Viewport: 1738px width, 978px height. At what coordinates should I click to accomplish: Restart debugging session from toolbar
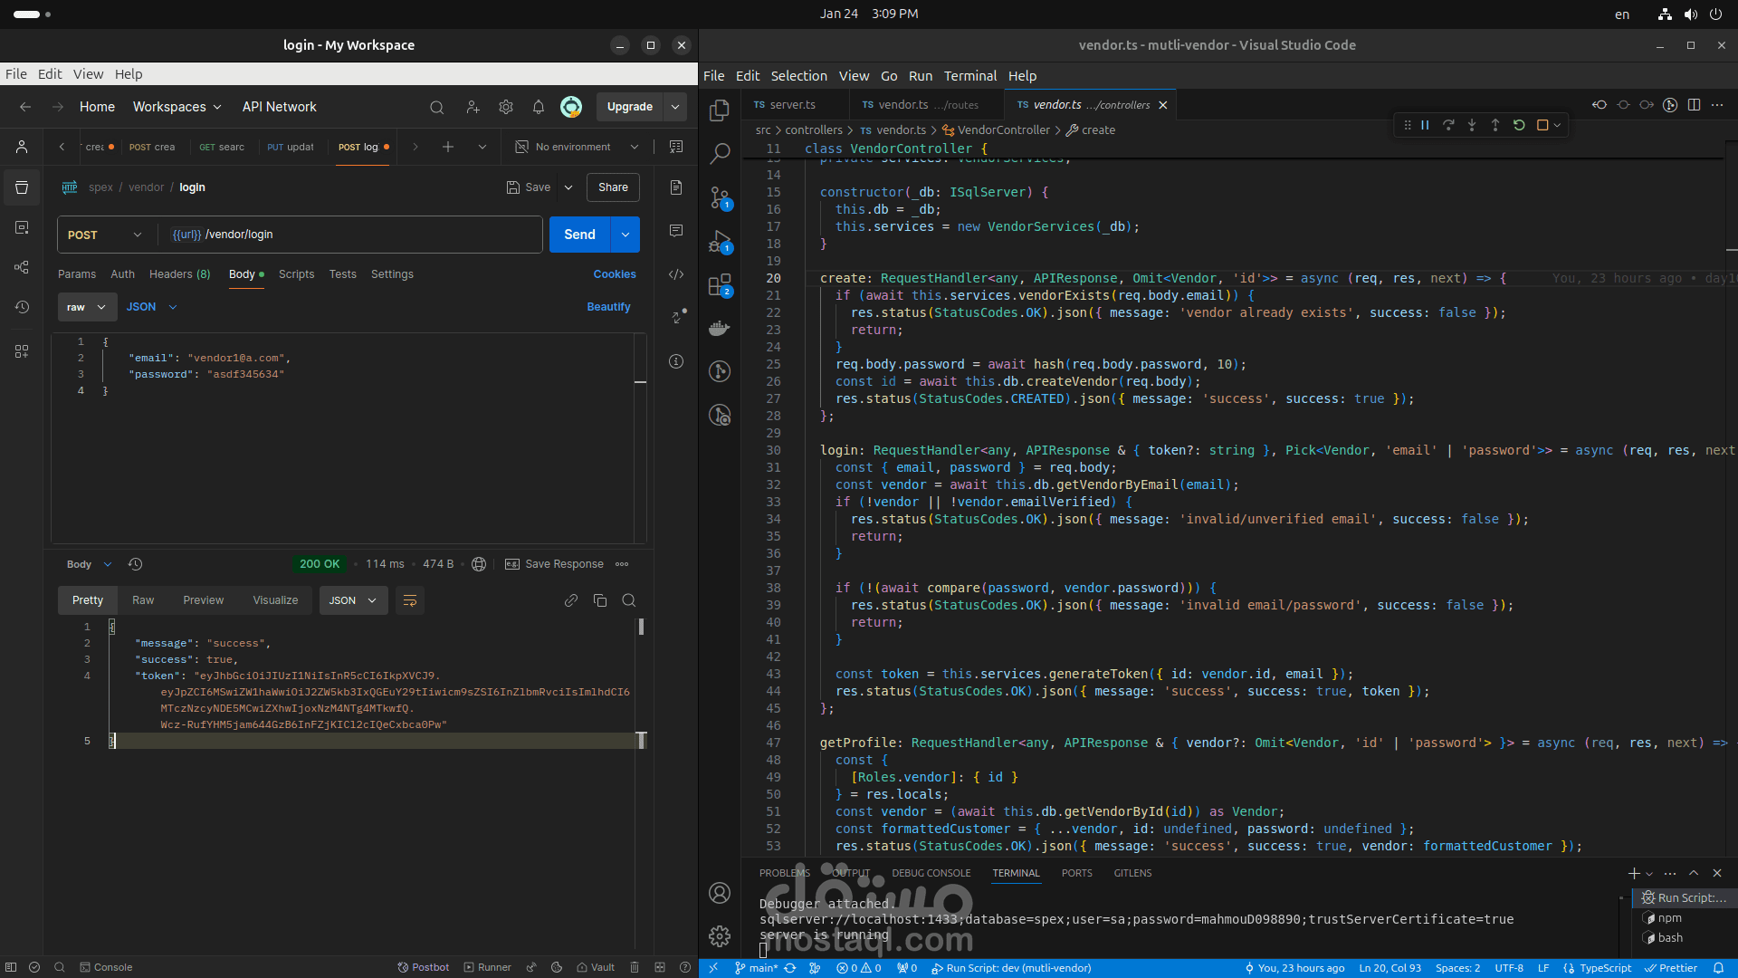(1519, 125)
